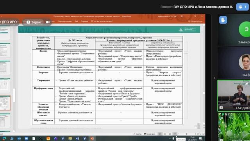
Task: Click the 'Что вы хотите сделать?' search field
Action: [102, 21]
